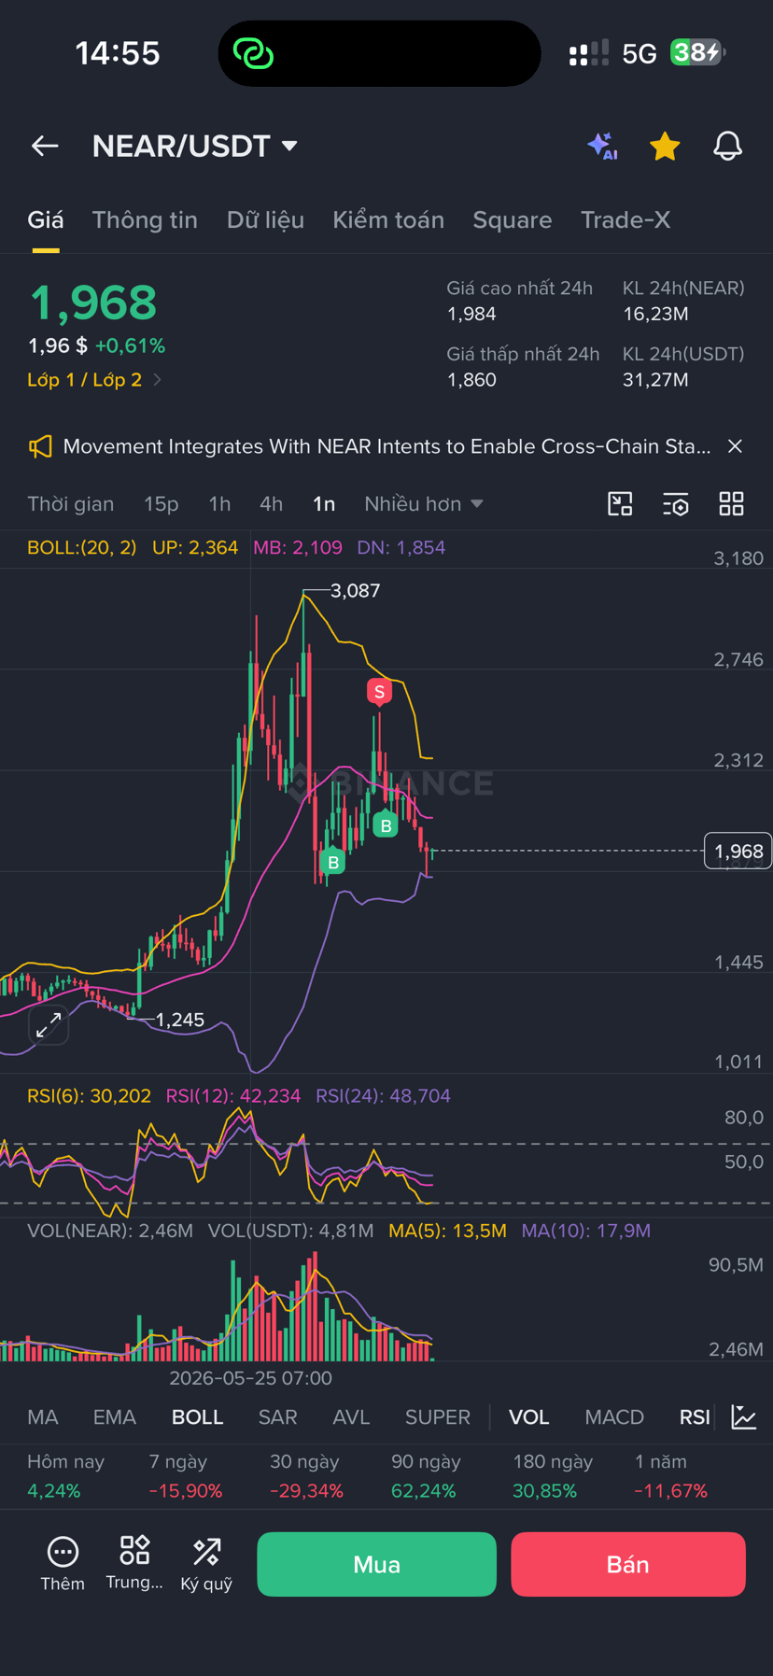
Task: Tap the battery indicator showing 38
Action: (697, 53)
